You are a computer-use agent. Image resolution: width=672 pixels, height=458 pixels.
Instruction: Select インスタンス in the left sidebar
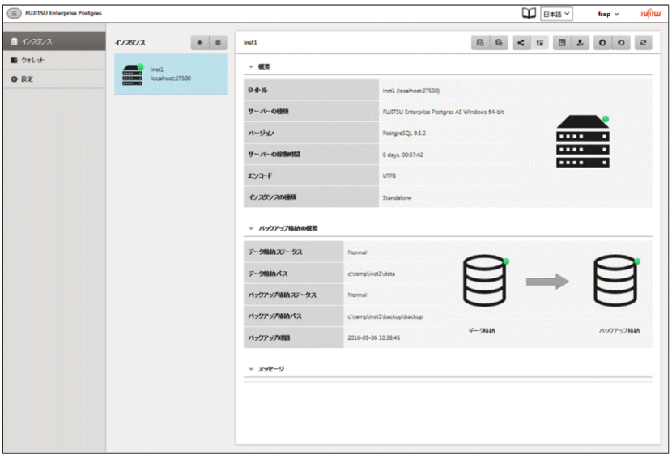click(x=54, y=41)
